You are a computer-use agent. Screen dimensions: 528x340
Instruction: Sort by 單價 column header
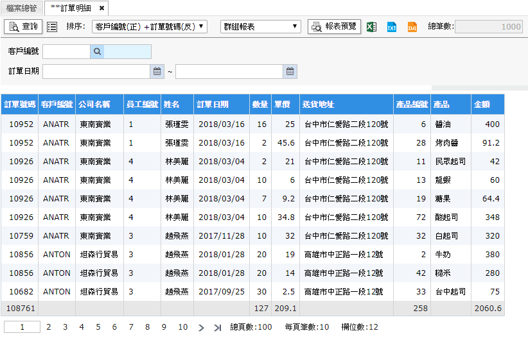[x=286, y=105]
